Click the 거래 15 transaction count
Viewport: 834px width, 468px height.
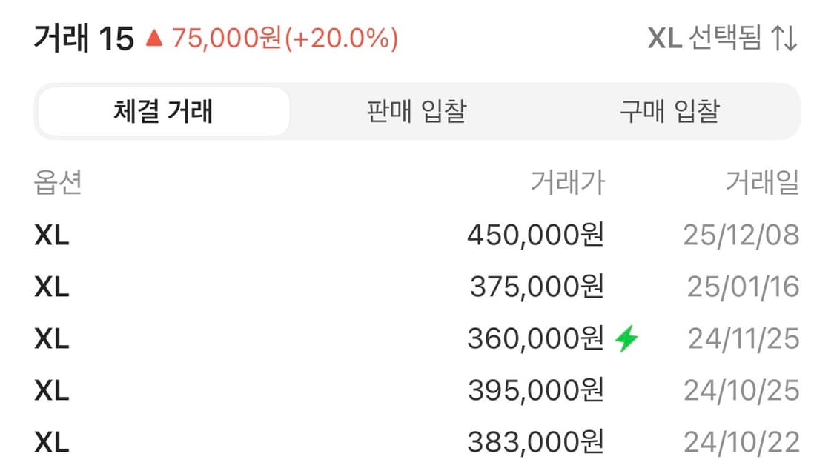coord(84,38)
